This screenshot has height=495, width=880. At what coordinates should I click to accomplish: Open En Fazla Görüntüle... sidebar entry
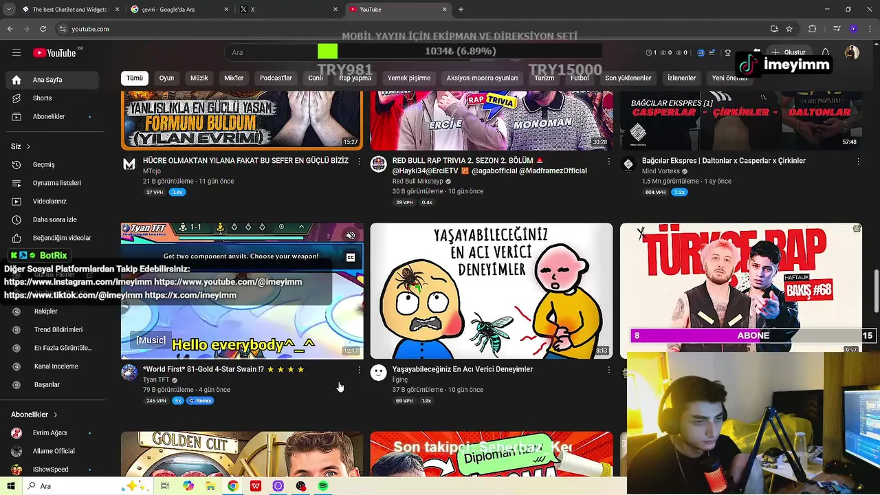pyautogui.click(x=52, y=348)
